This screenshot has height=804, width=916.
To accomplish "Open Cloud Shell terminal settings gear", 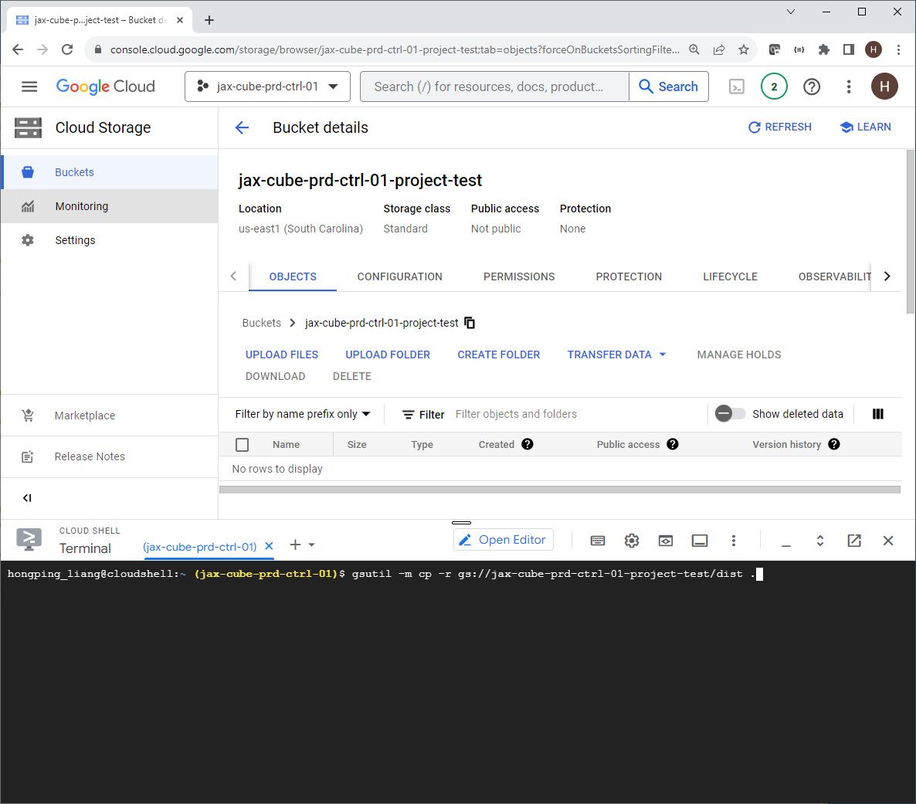I will pyautogui.click(x=632, y=540).
